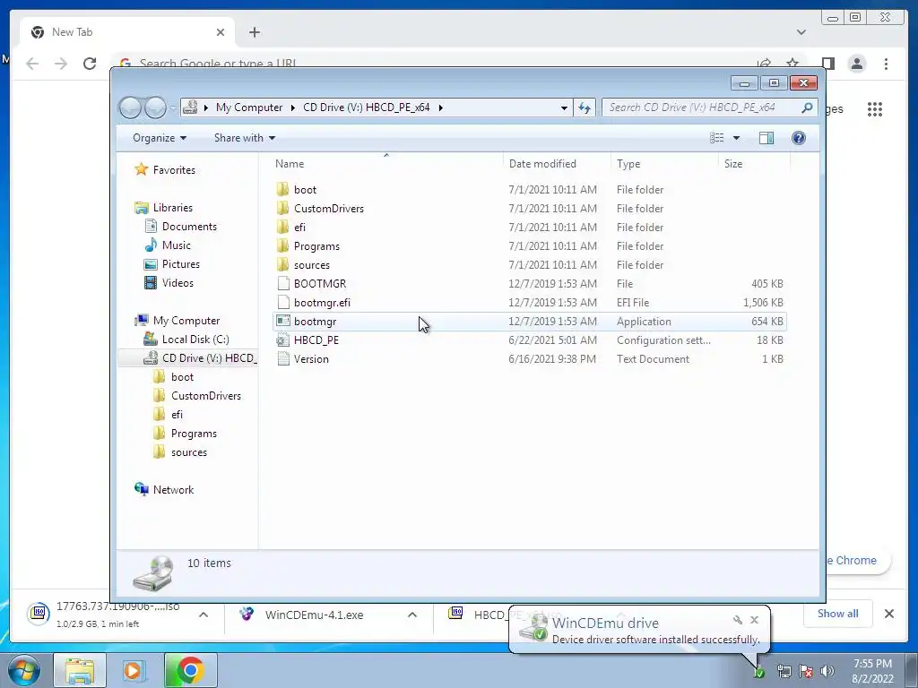Select the efi folder in file list
This screenshot has height=688, width=918.
299,227
